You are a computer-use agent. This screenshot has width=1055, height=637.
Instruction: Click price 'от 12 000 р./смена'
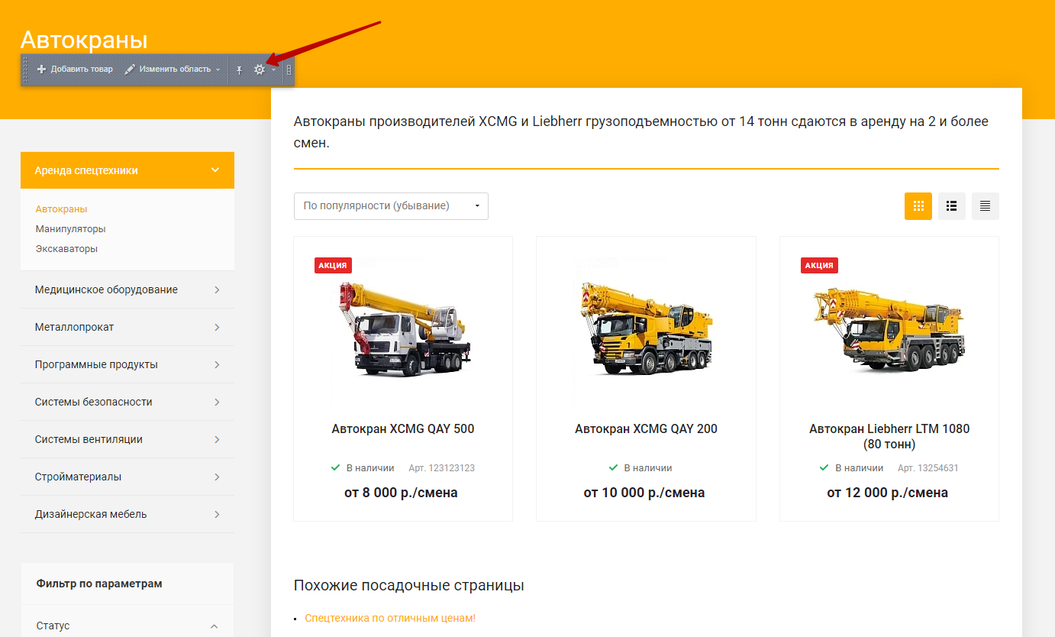(887, 493)
